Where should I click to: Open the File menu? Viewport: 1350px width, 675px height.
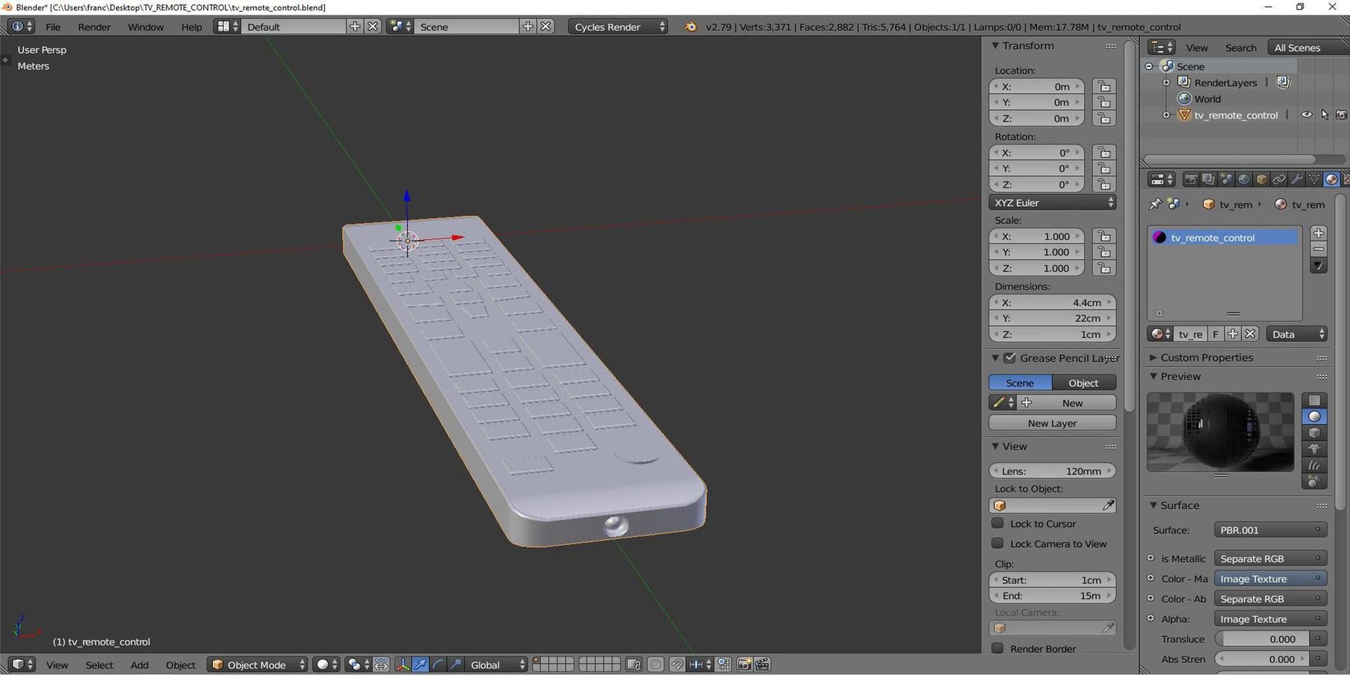point(53,27)
